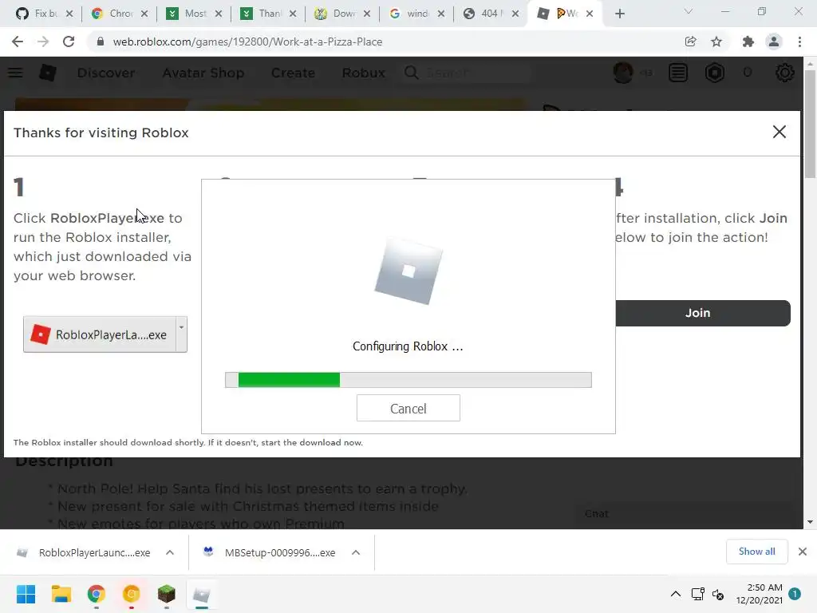Open the clock showing 2:50 AM

760,594
